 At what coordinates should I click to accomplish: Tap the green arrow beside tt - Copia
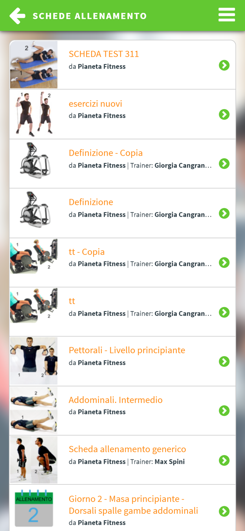click(224, 263)
